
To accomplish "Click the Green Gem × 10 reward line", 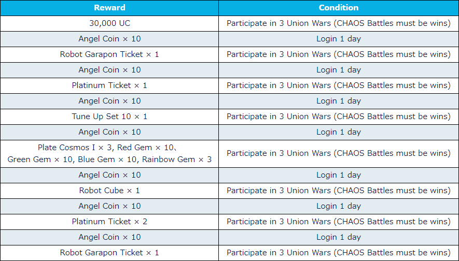I will coord(40,160).
